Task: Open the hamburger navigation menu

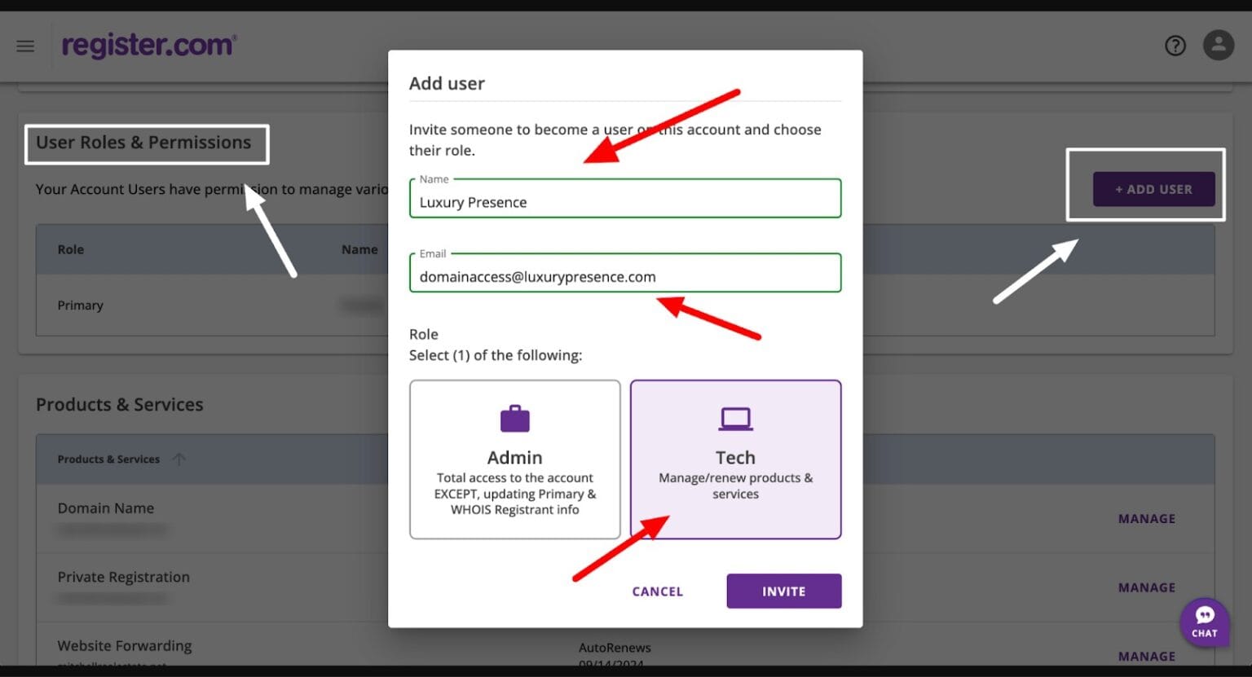Action: (25, 46)
